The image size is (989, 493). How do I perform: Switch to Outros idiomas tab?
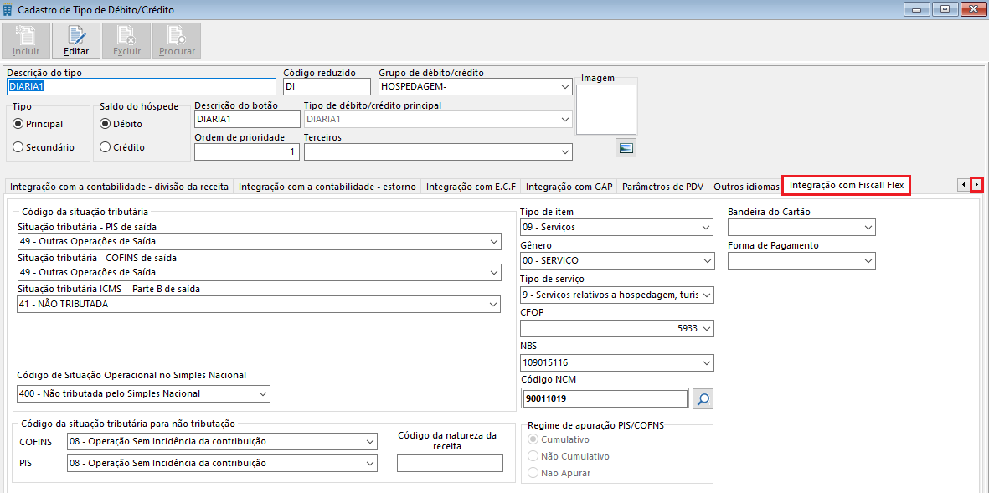tap(744, 187)
